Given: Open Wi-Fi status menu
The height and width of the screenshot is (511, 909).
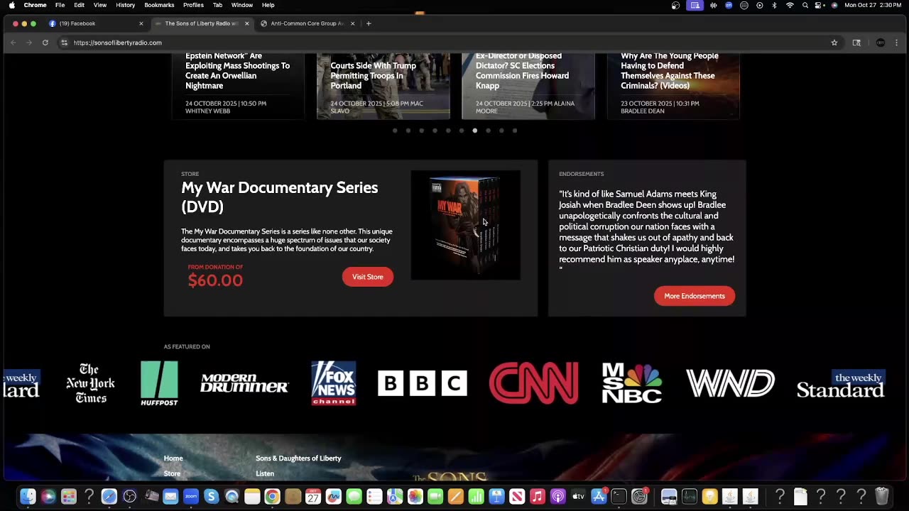Looking at the screenshot, I should click(790, 5).
